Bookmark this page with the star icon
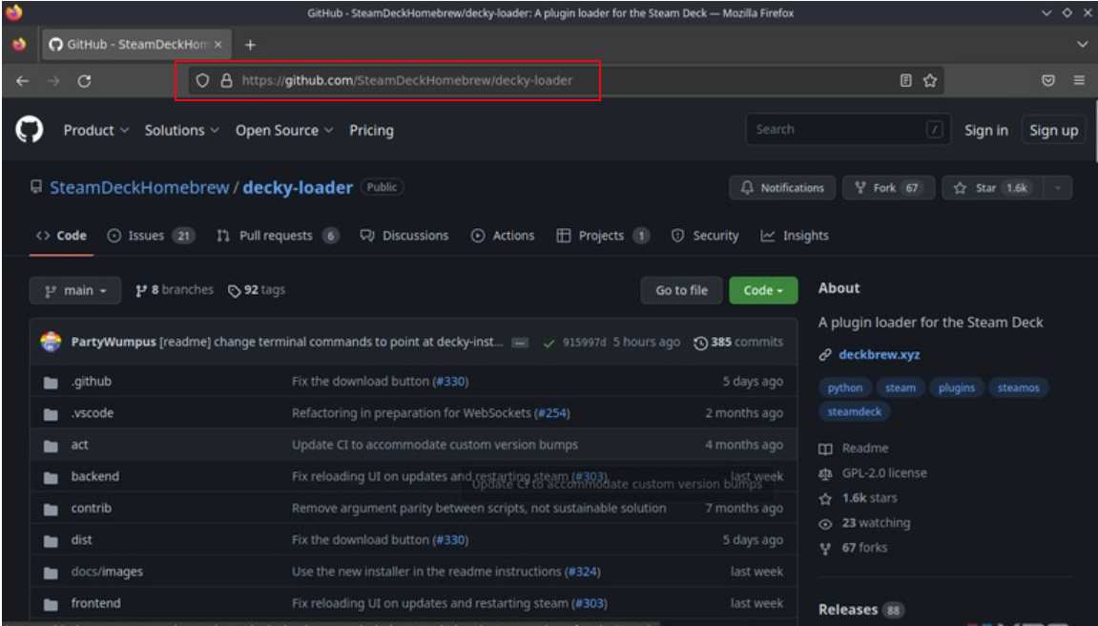This screenshot has height=626, width=1098. [930, 80]
